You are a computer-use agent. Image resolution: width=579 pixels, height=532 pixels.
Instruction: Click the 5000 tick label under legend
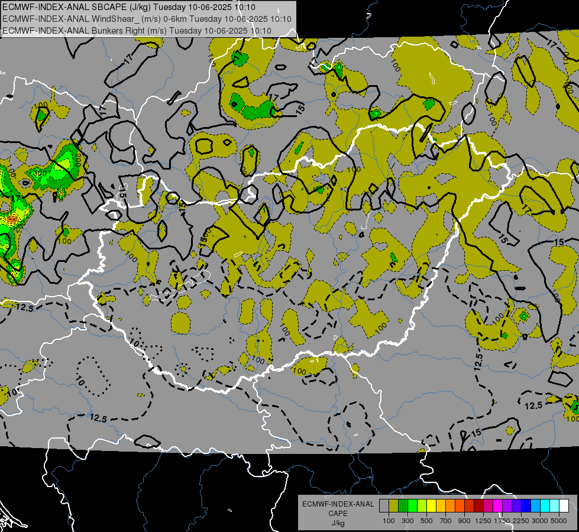coord(559,521)
